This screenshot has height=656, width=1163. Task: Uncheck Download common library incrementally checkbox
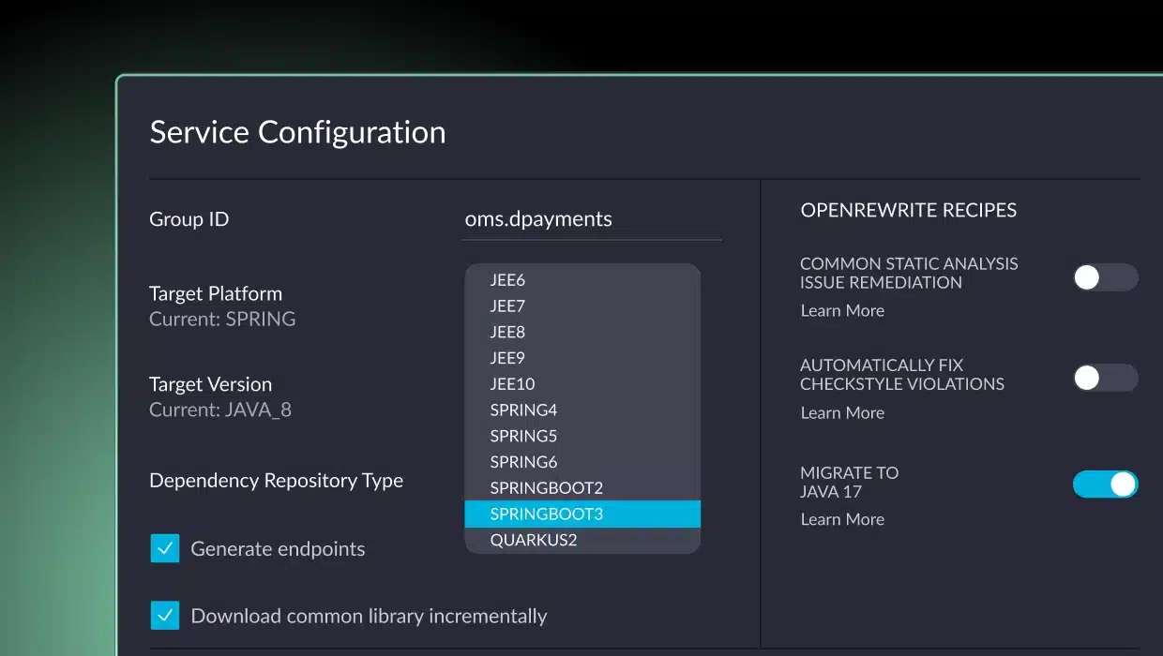click(x=165, y=615)
